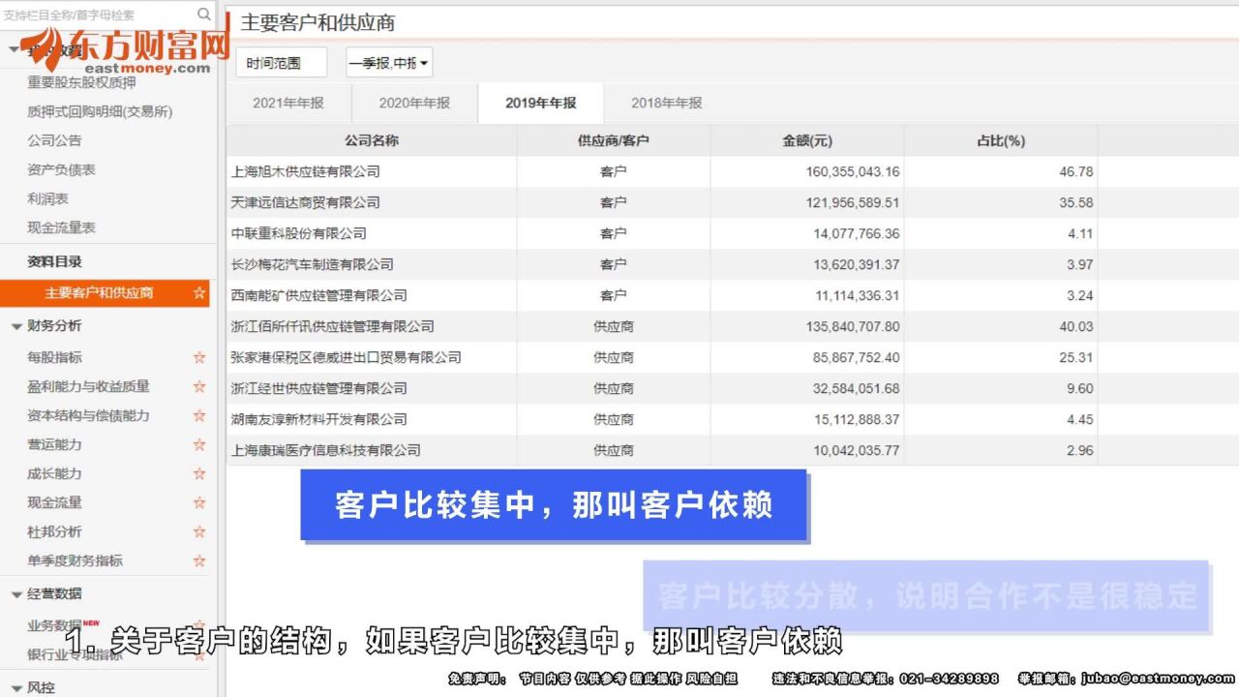Collapse the 经营数据 section
Screen dimensions: 1239x697
[16, 594]
